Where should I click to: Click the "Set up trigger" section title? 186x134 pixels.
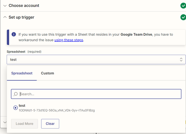(x=21, y=17)
